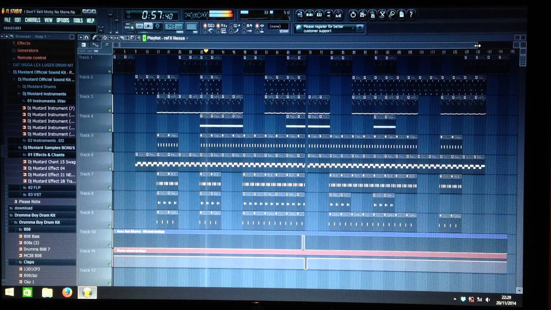
Task: Select the Zoom tool in playlist toolbar
Action: 133,37
